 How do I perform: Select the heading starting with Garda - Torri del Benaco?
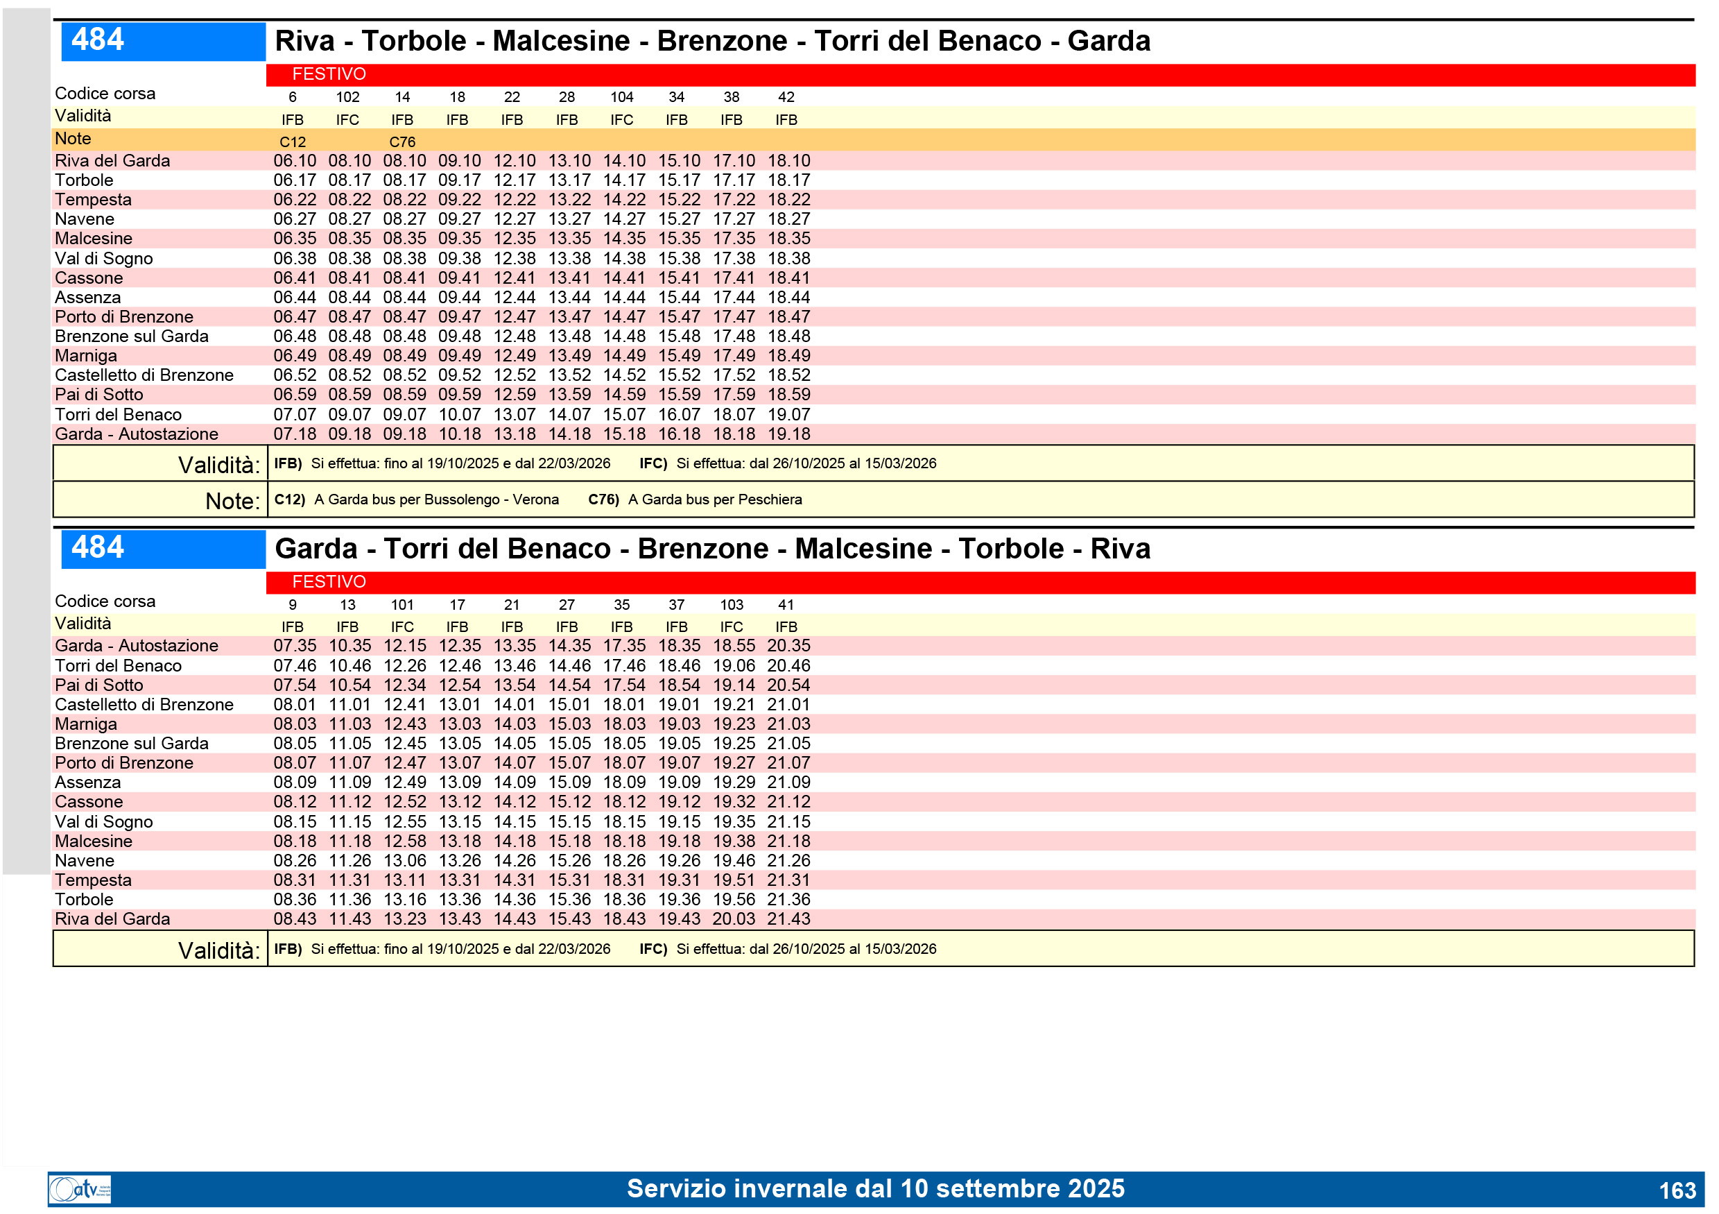[x=711, y=548]
